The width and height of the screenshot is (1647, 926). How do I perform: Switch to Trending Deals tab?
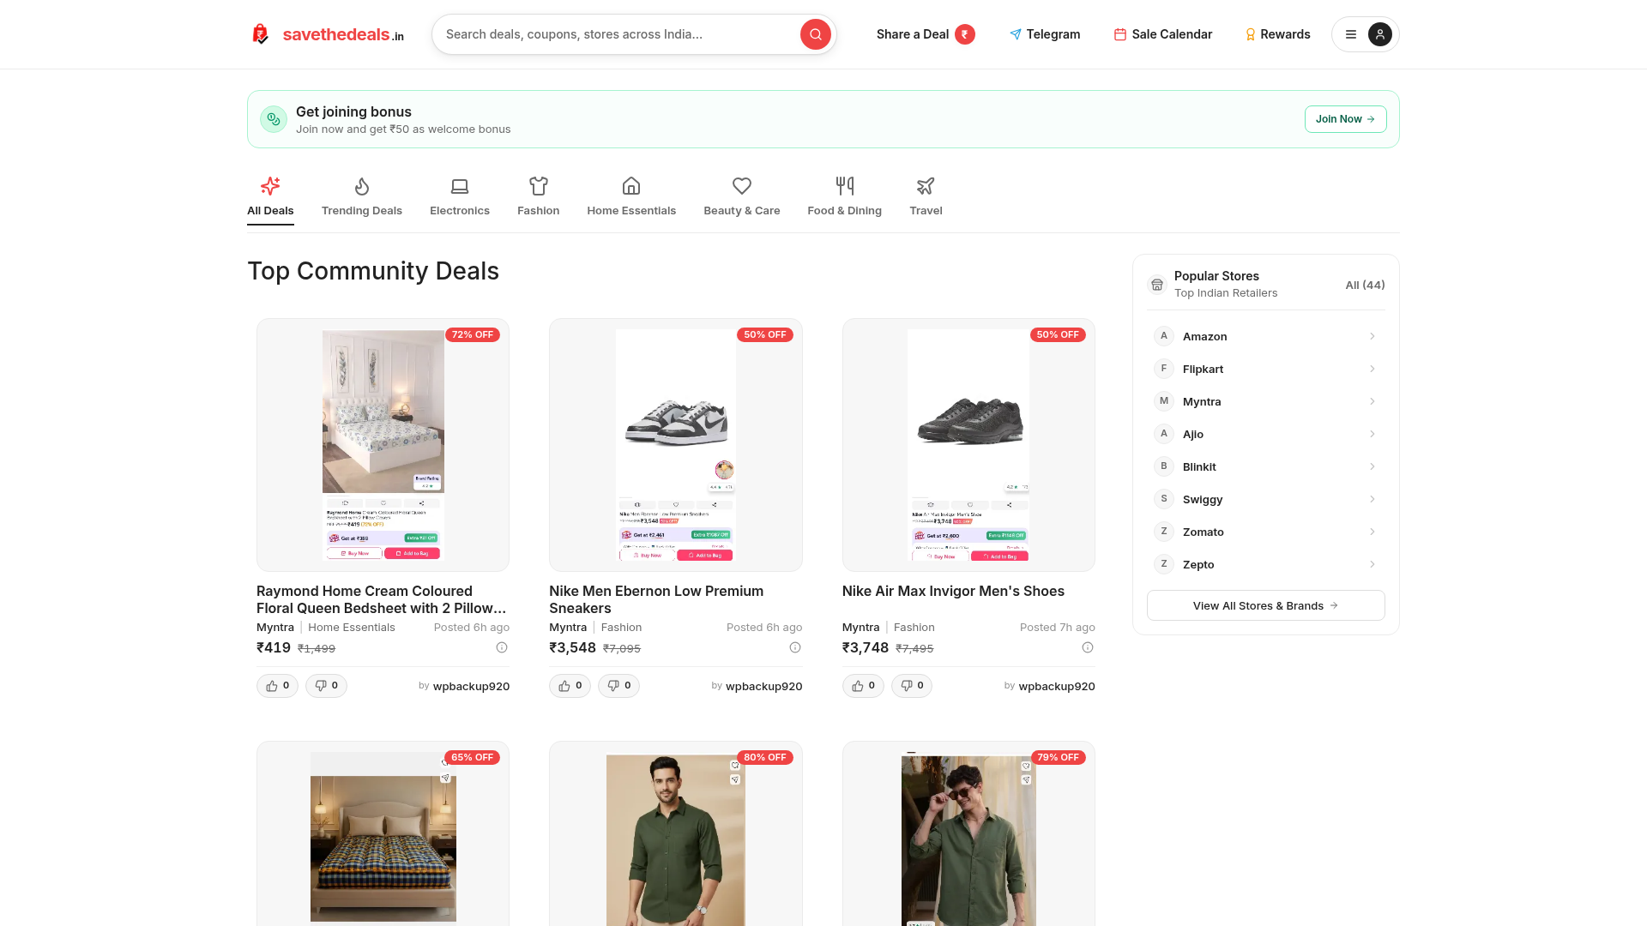click(362, 197)
